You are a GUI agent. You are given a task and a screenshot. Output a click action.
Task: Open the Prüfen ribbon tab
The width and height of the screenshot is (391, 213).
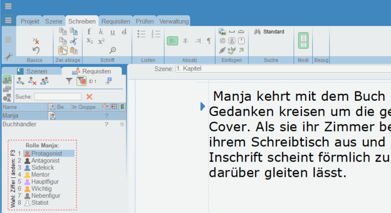click(145, 21)
